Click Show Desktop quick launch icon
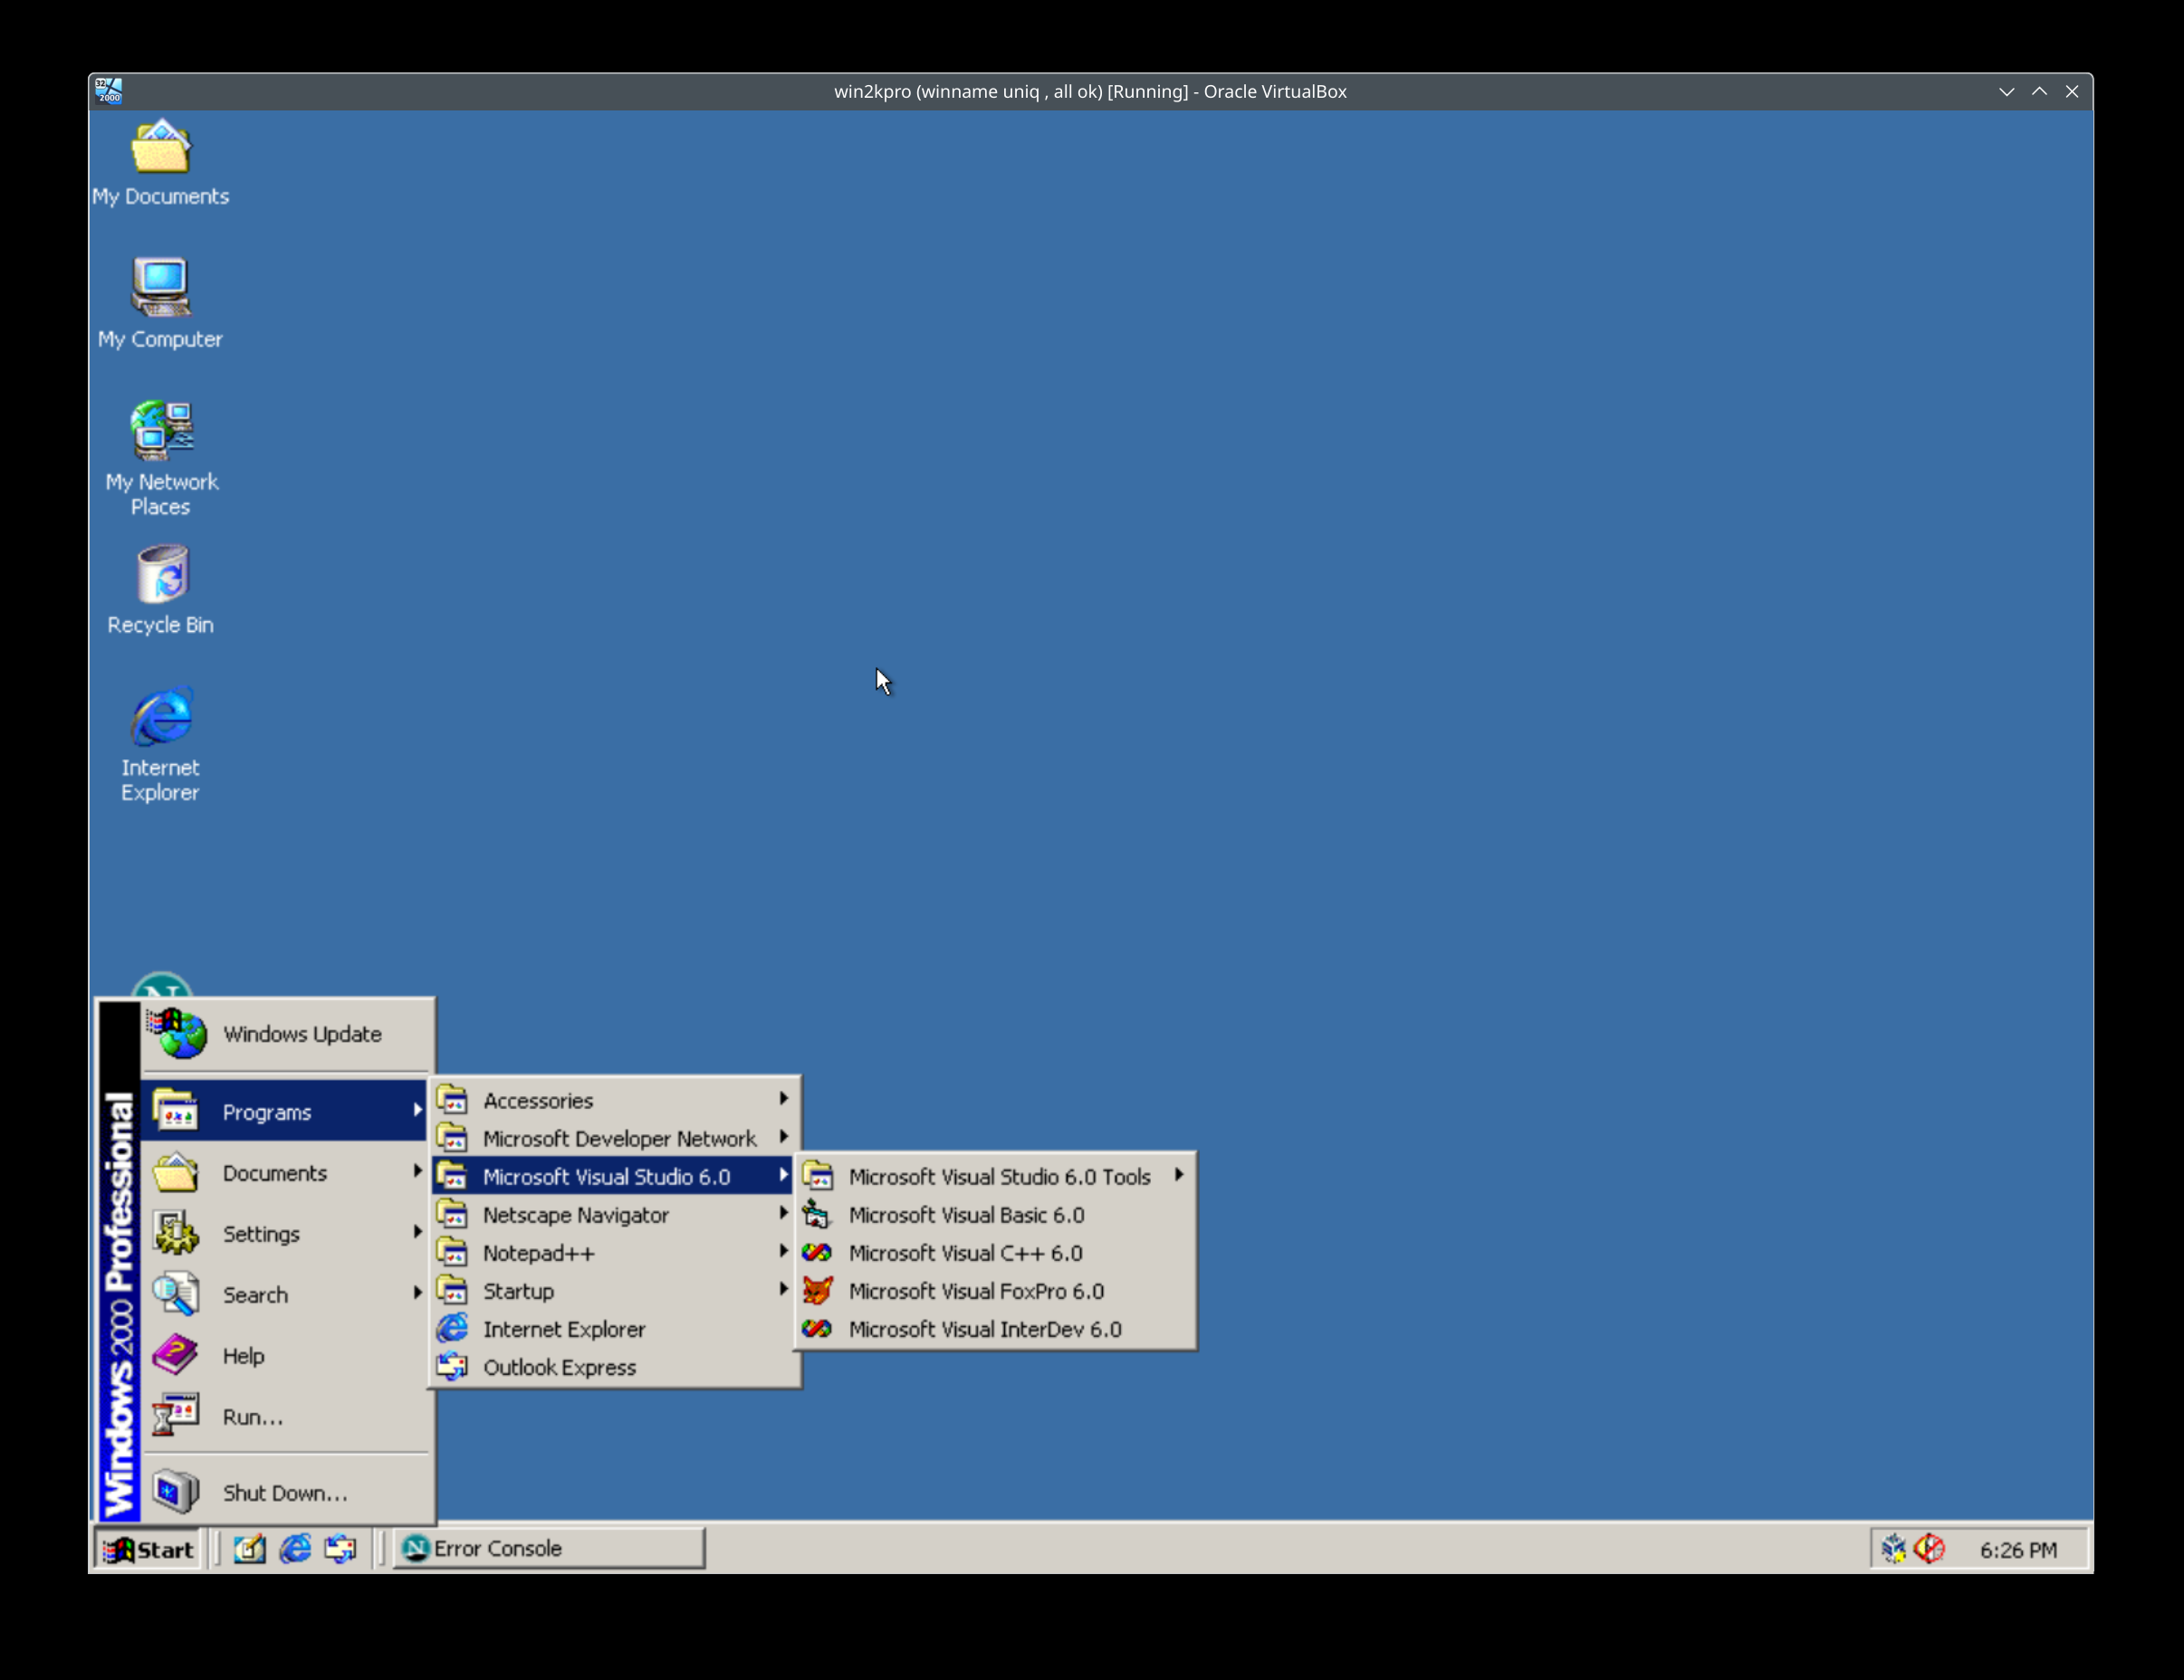The image size is (2184, 1680). click(x=250, y=1548)
